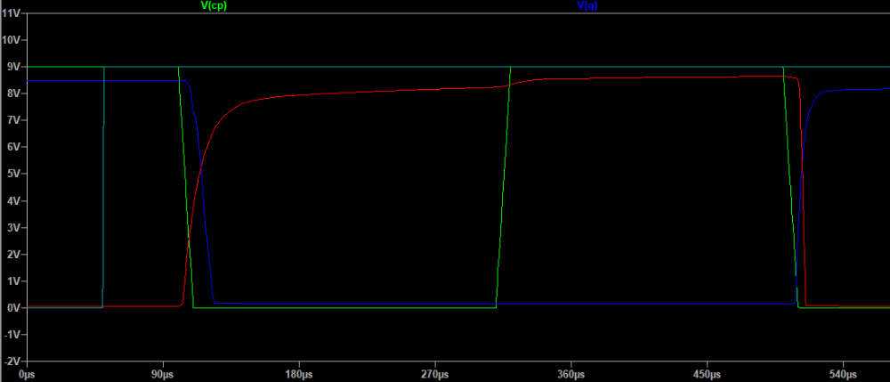Click the 0µs label on time axis
890x382 pixels.
click(x=28, y=375)
